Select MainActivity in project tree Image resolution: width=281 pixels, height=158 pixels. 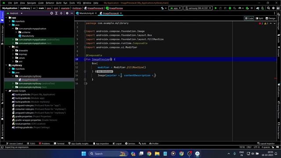click(26, 36)
